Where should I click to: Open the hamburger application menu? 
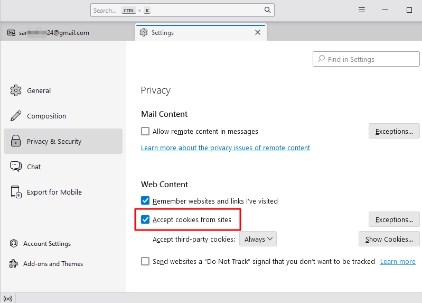coord(362,10)
